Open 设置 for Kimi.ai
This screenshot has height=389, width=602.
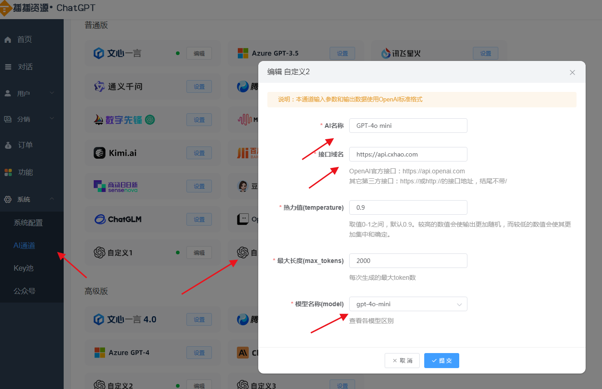199,153
